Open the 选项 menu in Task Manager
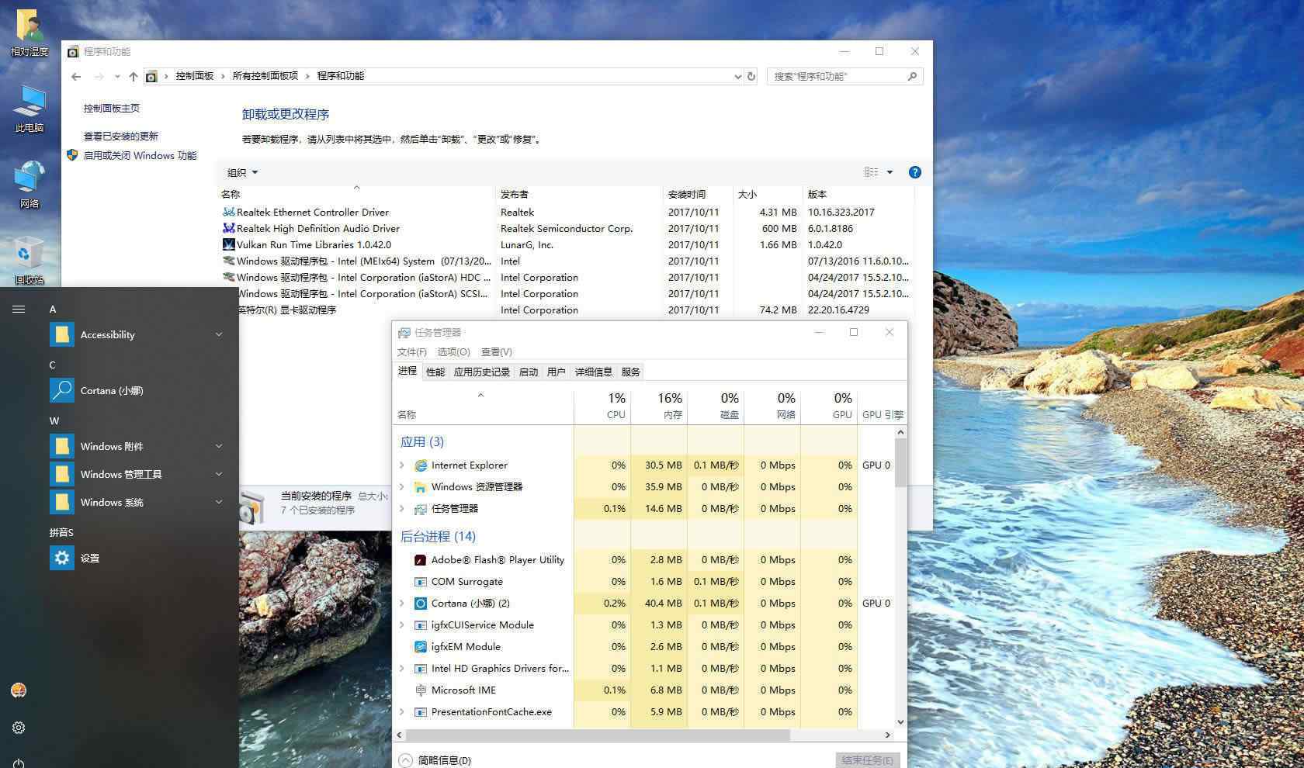 pos(454,351)
